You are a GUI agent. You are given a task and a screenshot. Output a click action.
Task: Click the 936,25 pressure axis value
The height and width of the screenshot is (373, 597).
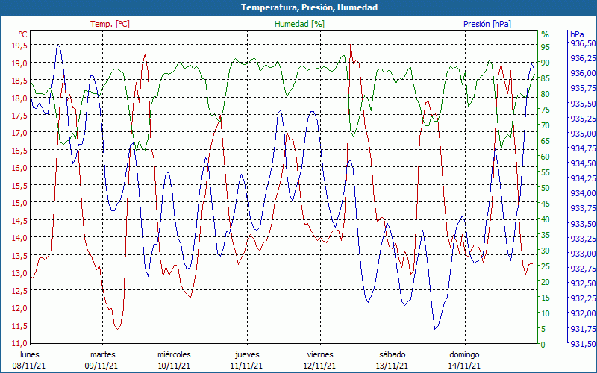(x=582, y=58)
